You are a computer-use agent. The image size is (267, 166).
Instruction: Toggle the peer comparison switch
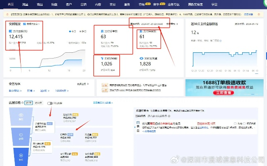(50, 103)
